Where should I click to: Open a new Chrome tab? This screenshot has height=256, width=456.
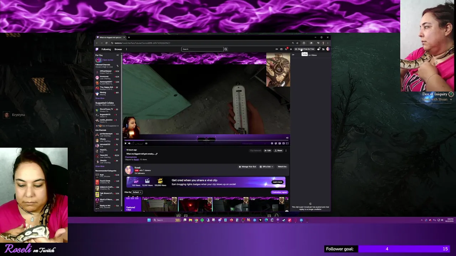tap(129, 37)
